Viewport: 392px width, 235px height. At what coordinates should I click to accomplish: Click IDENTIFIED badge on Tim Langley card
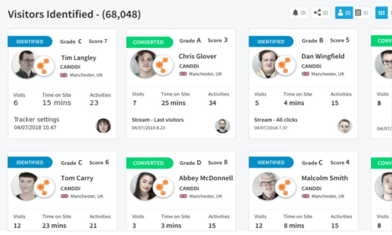[x=30, y=42]
